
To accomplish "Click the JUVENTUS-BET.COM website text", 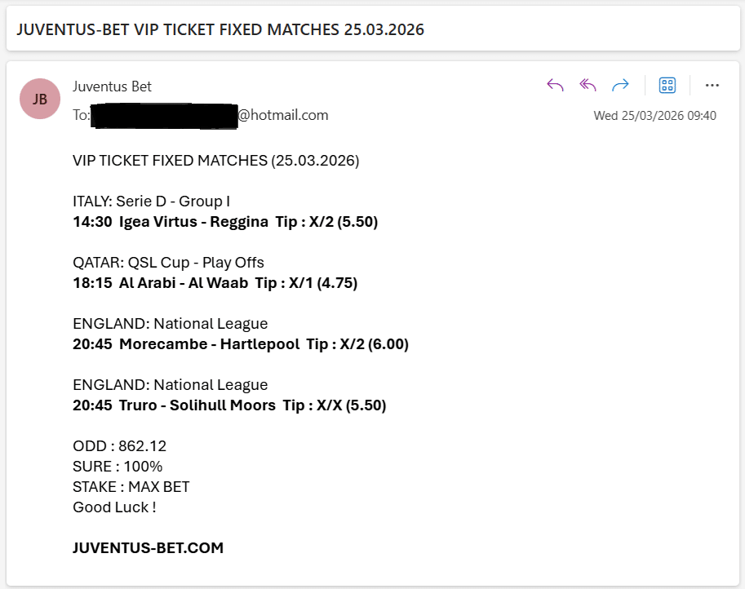I will 148,547.
